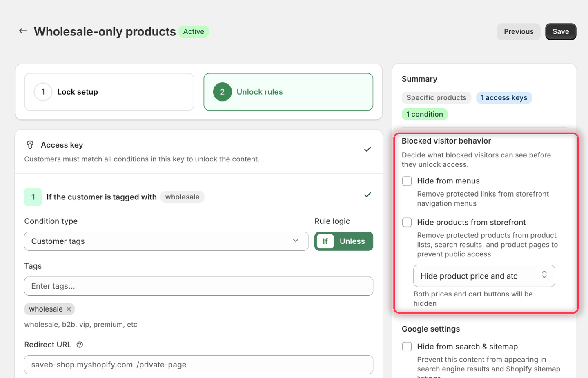
Task: Click the wholesale badge in condition header
Action: pyautogui.click(x=182, y=197)
